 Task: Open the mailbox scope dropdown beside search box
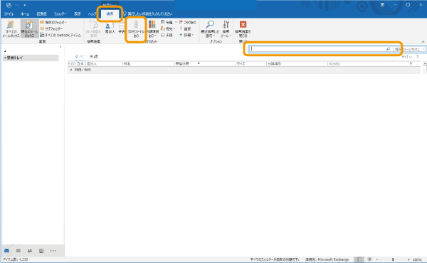[409, 49]
